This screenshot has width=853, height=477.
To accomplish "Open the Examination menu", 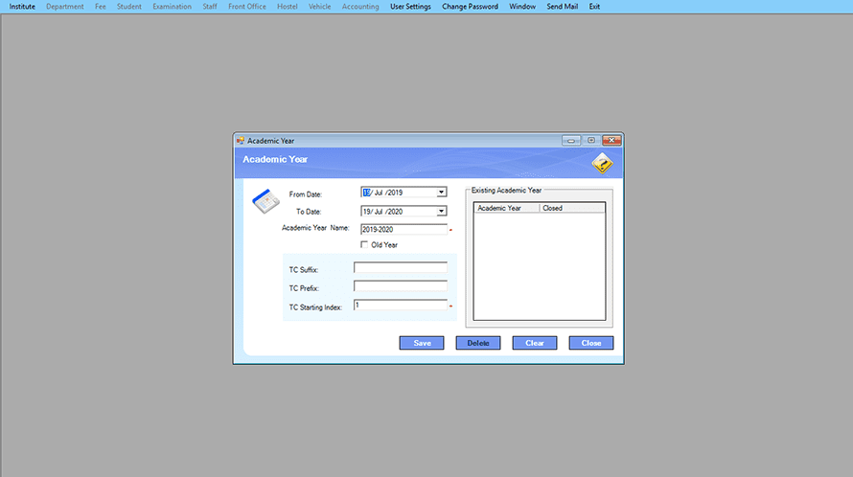I will pyautogui.click(x=172, y=7).
